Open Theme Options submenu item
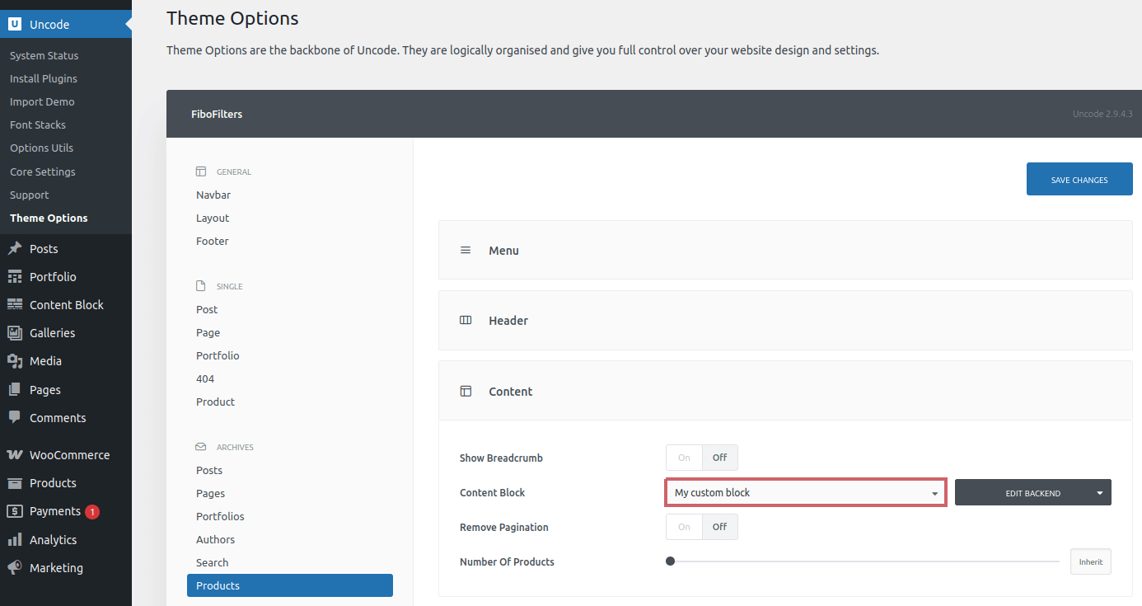This screenshot has width=1142, height=606. coord(49,218)
